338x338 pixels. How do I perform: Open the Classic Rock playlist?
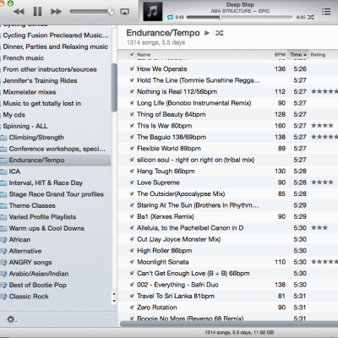click(x=29, y=297)
